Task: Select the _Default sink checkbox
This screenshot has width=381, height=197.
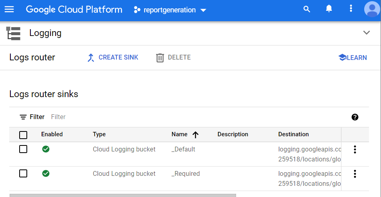Action: [23, 149]
